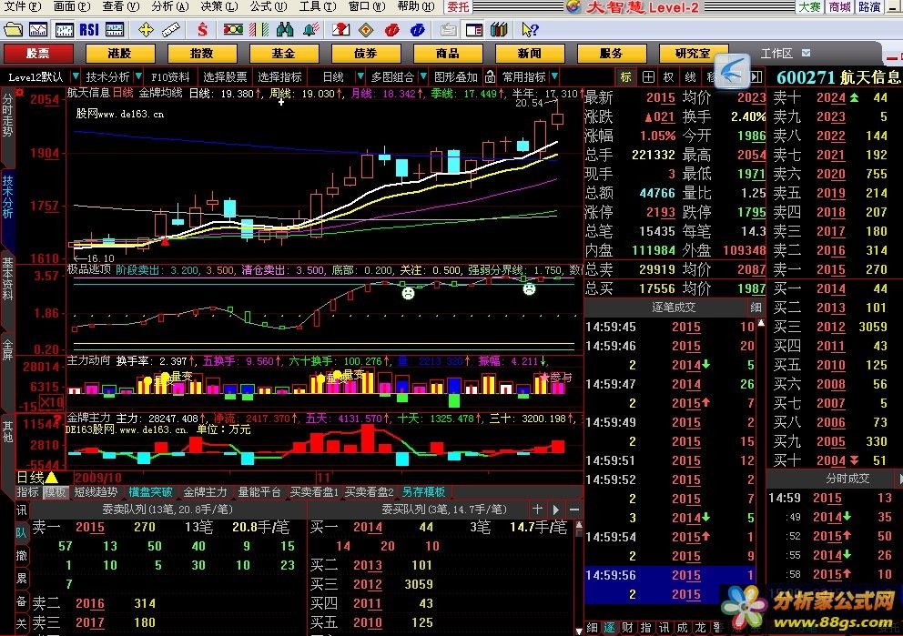Image resolution: width=903 pixels, height=636 pixels.
Task: Open the books library icon
Action: pyautogui.click(x=499, y=29)
